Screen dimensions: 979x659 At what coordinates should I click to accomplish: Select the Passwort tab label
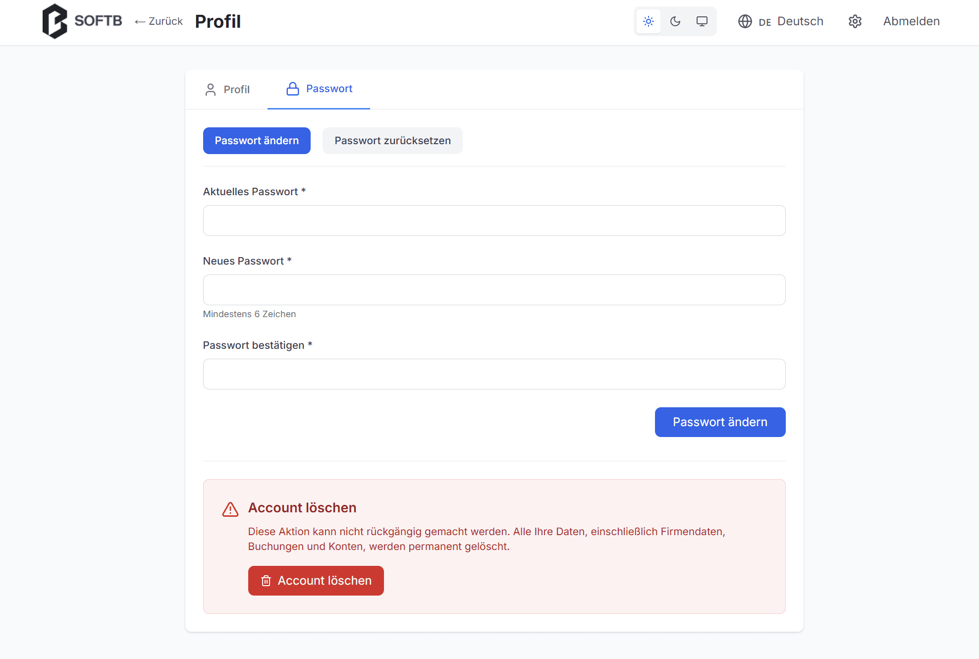[x=329, y=89]
